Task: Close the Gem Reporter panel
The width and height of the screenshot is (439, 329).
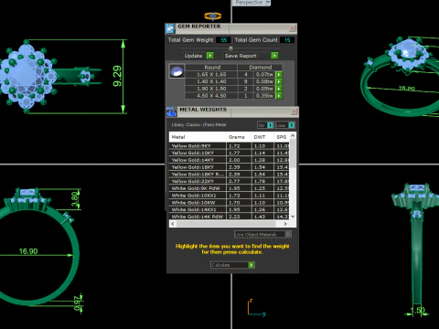Action: click(292, 28)
